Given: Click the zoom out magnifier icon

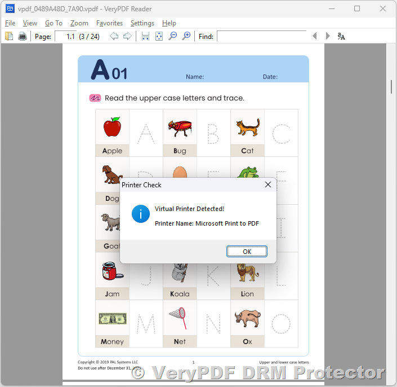Looking at the screenshot, I should click(x=173, y=36).
